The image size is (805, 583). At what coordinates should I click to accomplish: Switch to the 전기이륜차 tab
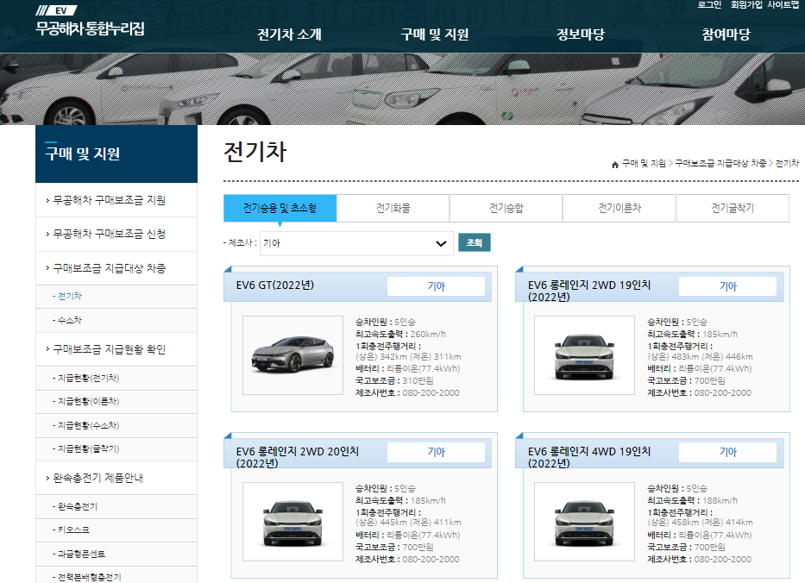619,208
